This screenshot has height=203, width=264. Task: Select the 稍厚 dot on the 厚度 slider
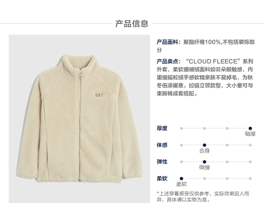pos(250,128)
